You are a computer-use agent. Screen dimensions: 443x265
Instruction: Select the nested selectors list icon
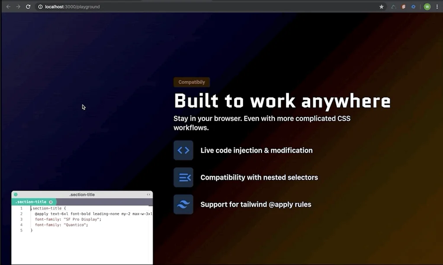183,177
